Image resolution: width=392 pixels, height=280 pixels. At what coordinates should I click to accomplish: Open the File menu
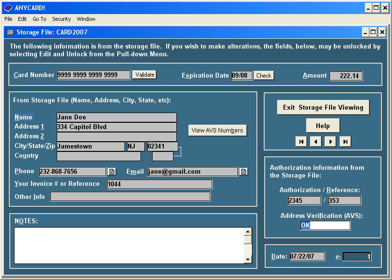(x=8, y=19)
